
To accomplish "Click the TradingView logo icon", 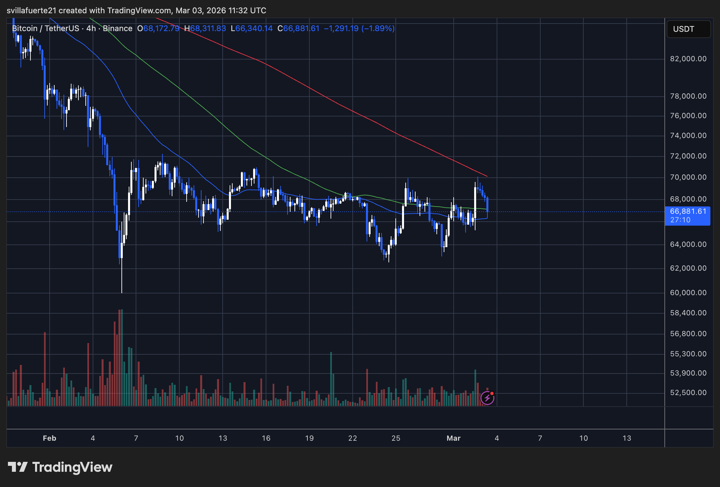I will tap(18, 467).
